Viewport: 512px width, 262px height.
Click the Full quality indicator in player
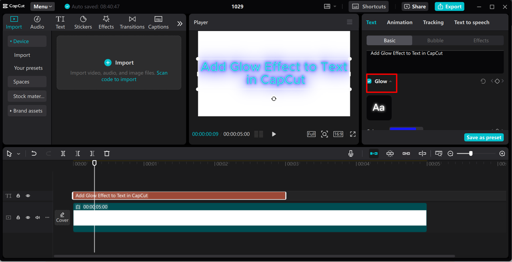click(312, 134)
